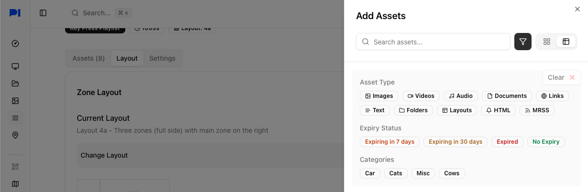588x192 pixels.
Task: Toggle the MRSS asset type filter
Action: pos(537,110)
